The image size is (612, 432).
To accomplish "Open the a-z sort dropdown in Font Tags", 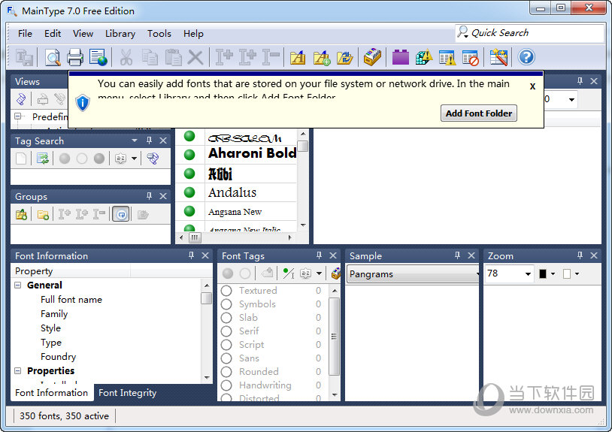I will pos(320,273).
